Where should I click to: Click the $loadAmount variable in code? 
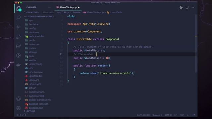92,58
